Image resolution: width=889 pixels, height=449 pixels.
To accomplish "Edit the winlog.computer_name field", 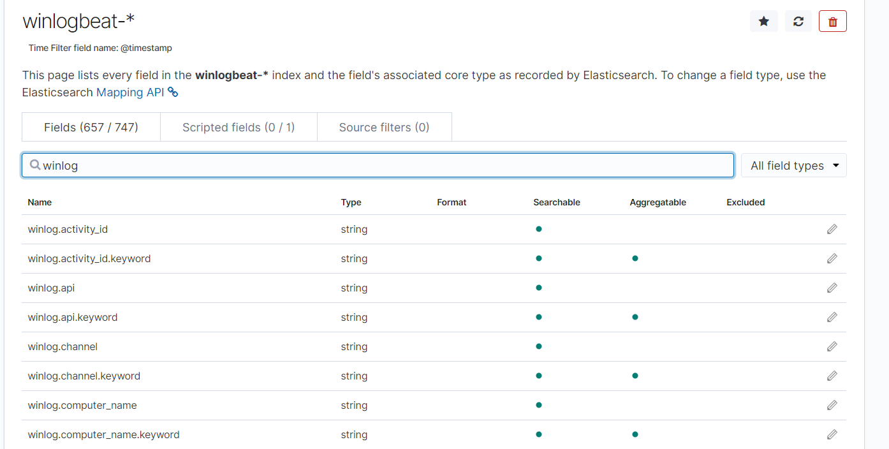I will [832, 405].
